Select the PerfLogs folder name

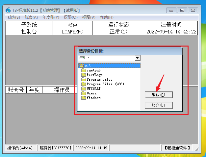(x=94, y=75)
